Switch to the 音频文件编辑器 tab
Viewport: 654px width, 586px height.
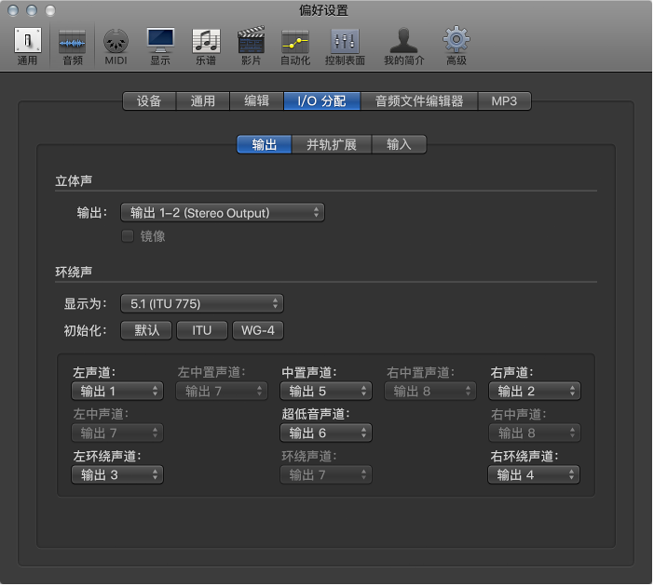pos(419,101)
